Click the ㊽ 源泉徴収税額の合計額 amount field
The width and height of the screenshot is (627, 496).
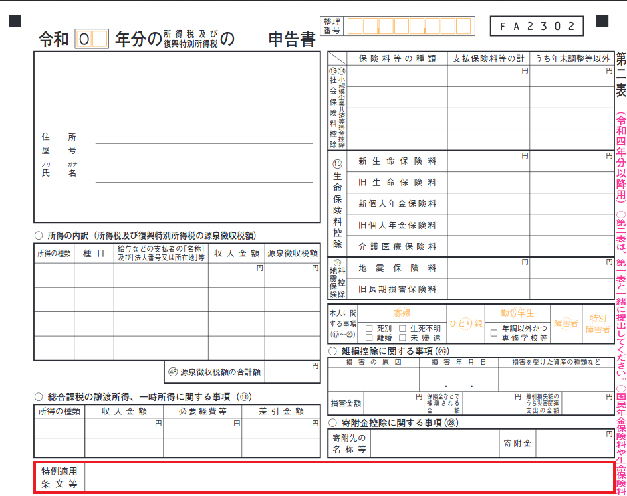point(293,372)
